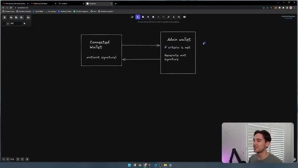This screenshot has width=298, height=168.
Task: Click the Introducing Excalidraw+ link at top-right
Action: tap(288, 16)
